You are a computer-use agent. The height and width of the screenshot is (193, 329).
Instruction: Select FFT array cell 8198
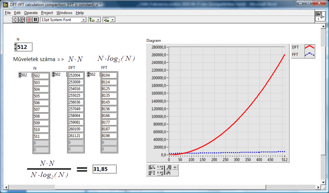109,135
